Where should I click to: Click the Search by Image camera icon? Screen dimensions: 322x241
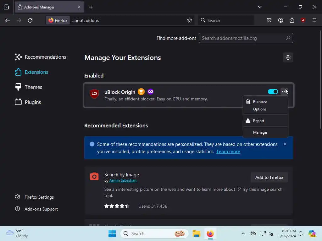point(94,176)
